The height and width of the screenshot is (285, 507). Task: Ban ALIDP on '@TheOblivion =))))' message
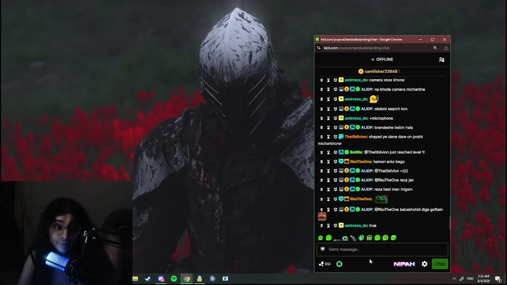point(335,171)
